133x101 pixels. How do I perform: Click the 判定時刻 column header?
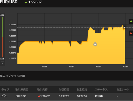click(82, 90)
